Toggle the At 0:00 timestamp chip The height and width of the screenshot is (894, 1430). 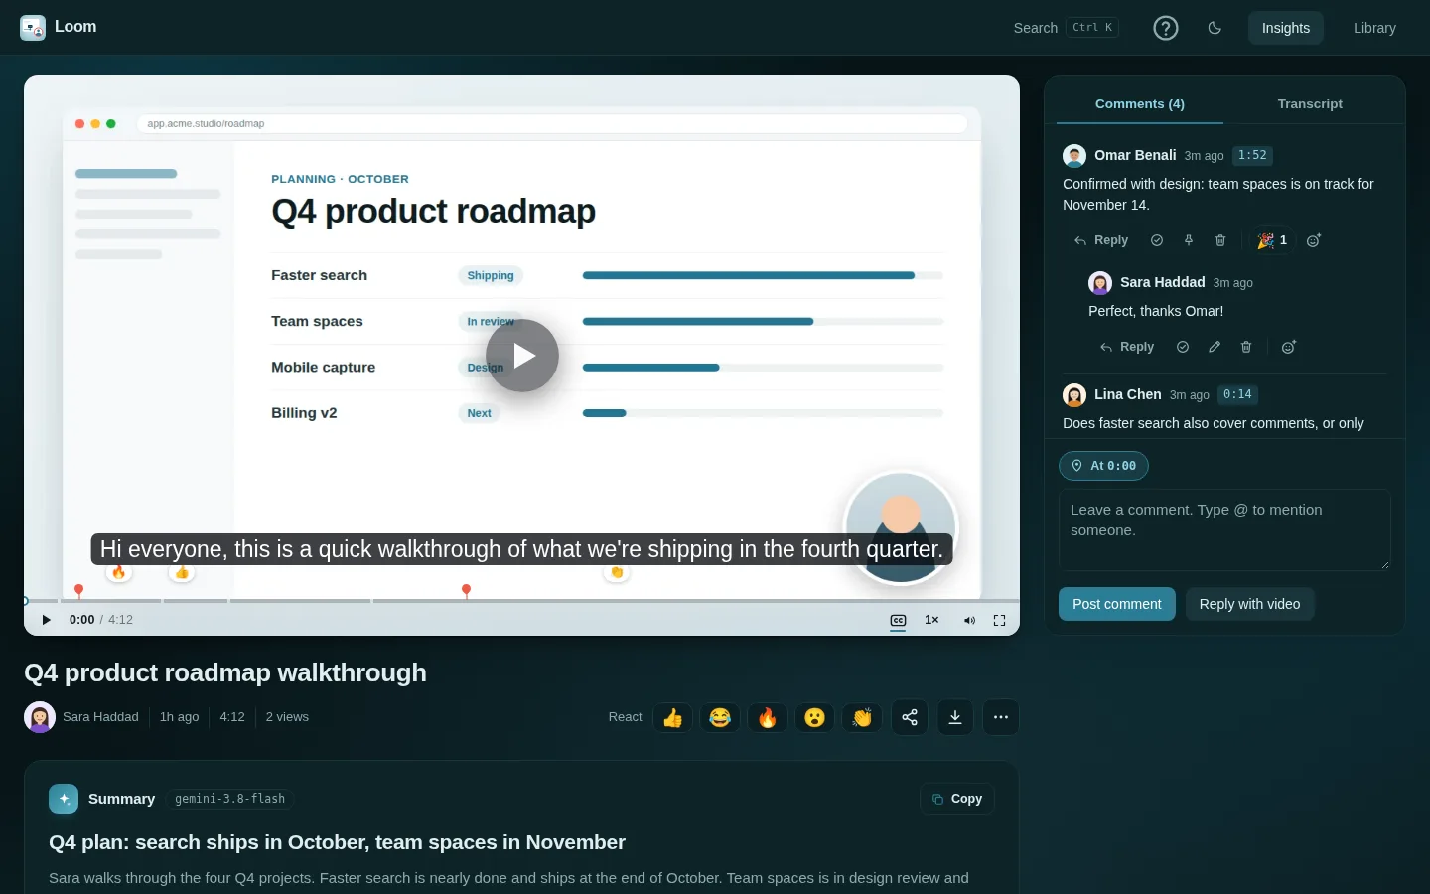[x=1103, y=466]
